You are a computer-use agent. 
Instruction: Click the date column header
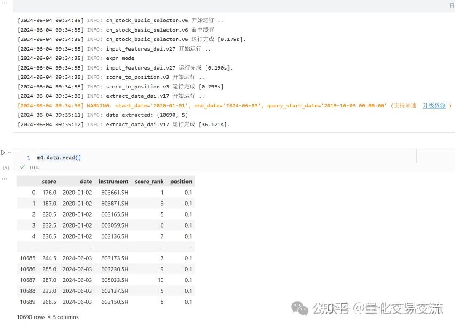[86, 182]
